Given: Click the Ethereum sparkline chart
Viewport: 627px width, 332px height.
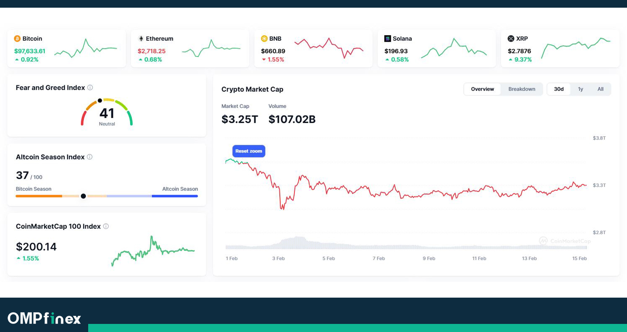Looking at the screenshot, I should (211, 49).
